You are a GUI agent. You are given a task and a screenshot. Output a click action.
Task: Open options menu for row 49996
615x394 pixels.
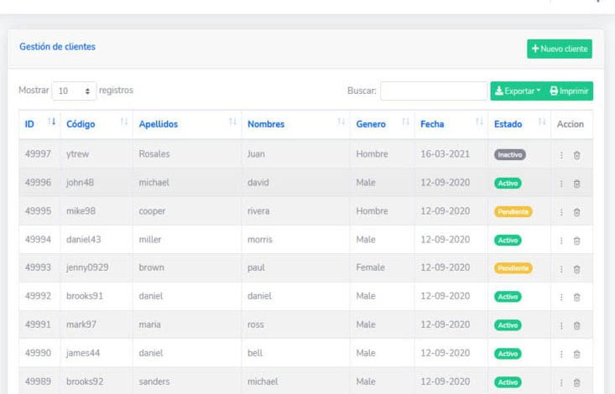(x=561, y=184)
